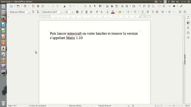Screen dimensions: 191x107
Task: Toggle numbered list
Action: point(135,12)
